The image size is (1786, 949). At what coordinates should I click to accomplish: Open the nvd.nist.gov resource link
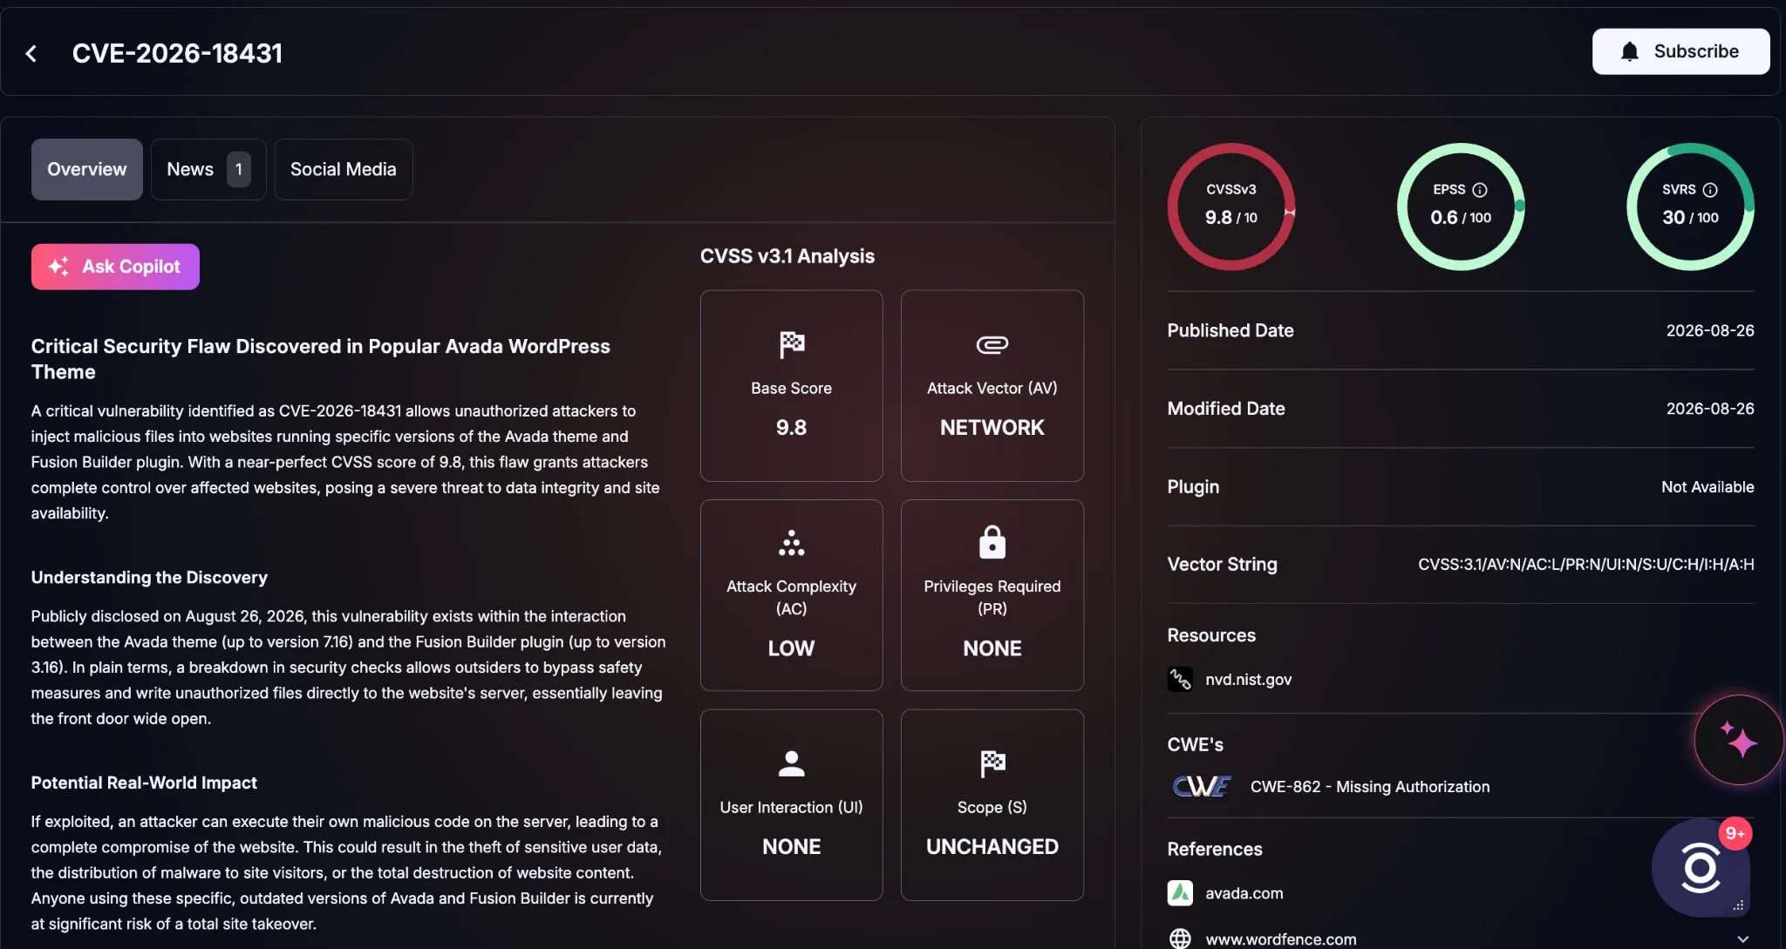point(1248,679)
